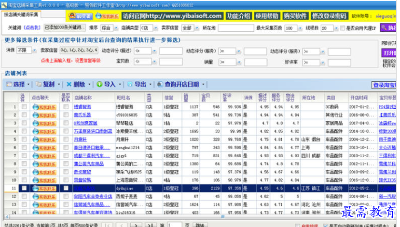Viewport: 400px width, 227px height.
Task: Click the 点击我 keyword link
Action: [x=32, y=28]
